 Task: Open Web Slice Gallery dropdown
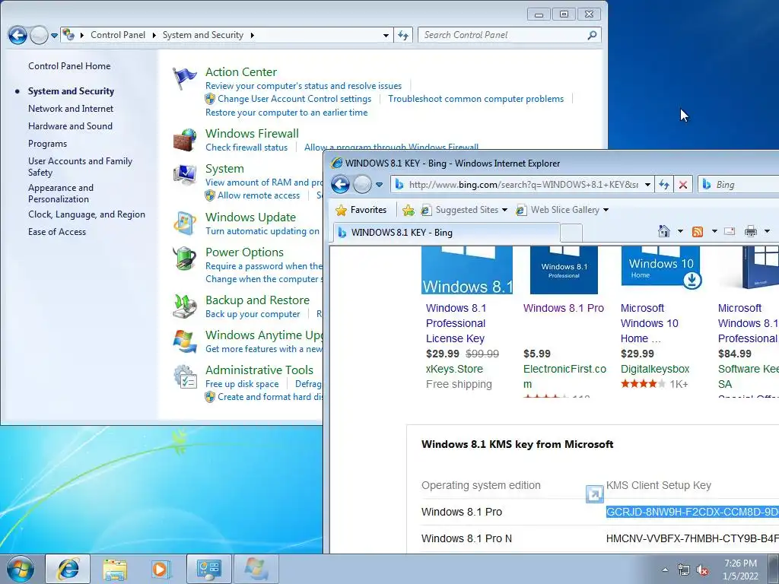pos(606,210)
